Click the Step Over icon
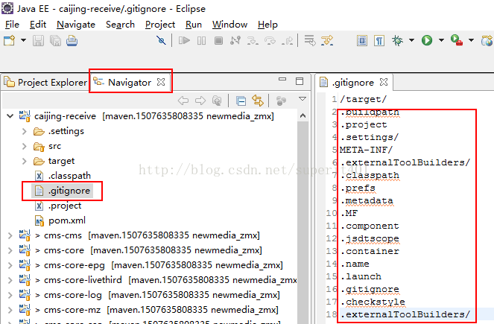 (270, 40)
